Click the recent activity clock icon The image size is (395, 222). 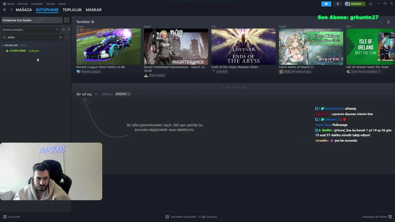pyautogui.click(x=63, y=30)
